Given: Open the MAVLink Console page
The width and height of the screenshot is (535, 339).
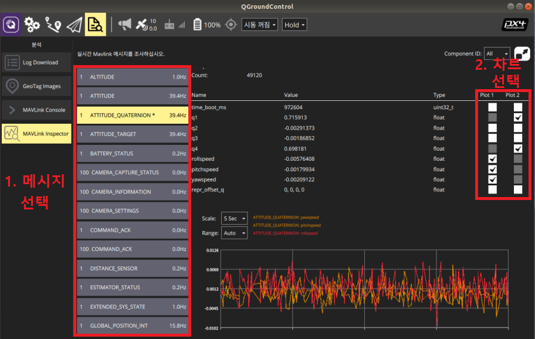Looking at the screenshot, I should pos(36,110).
